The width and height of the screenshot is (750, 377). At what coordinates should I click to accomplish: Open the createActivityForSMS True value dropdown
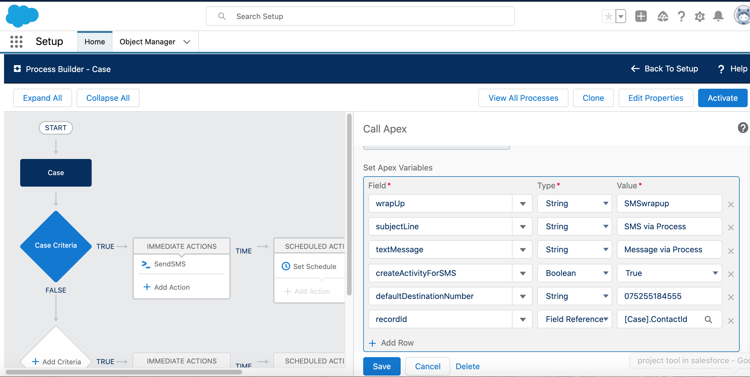[669, 273]
